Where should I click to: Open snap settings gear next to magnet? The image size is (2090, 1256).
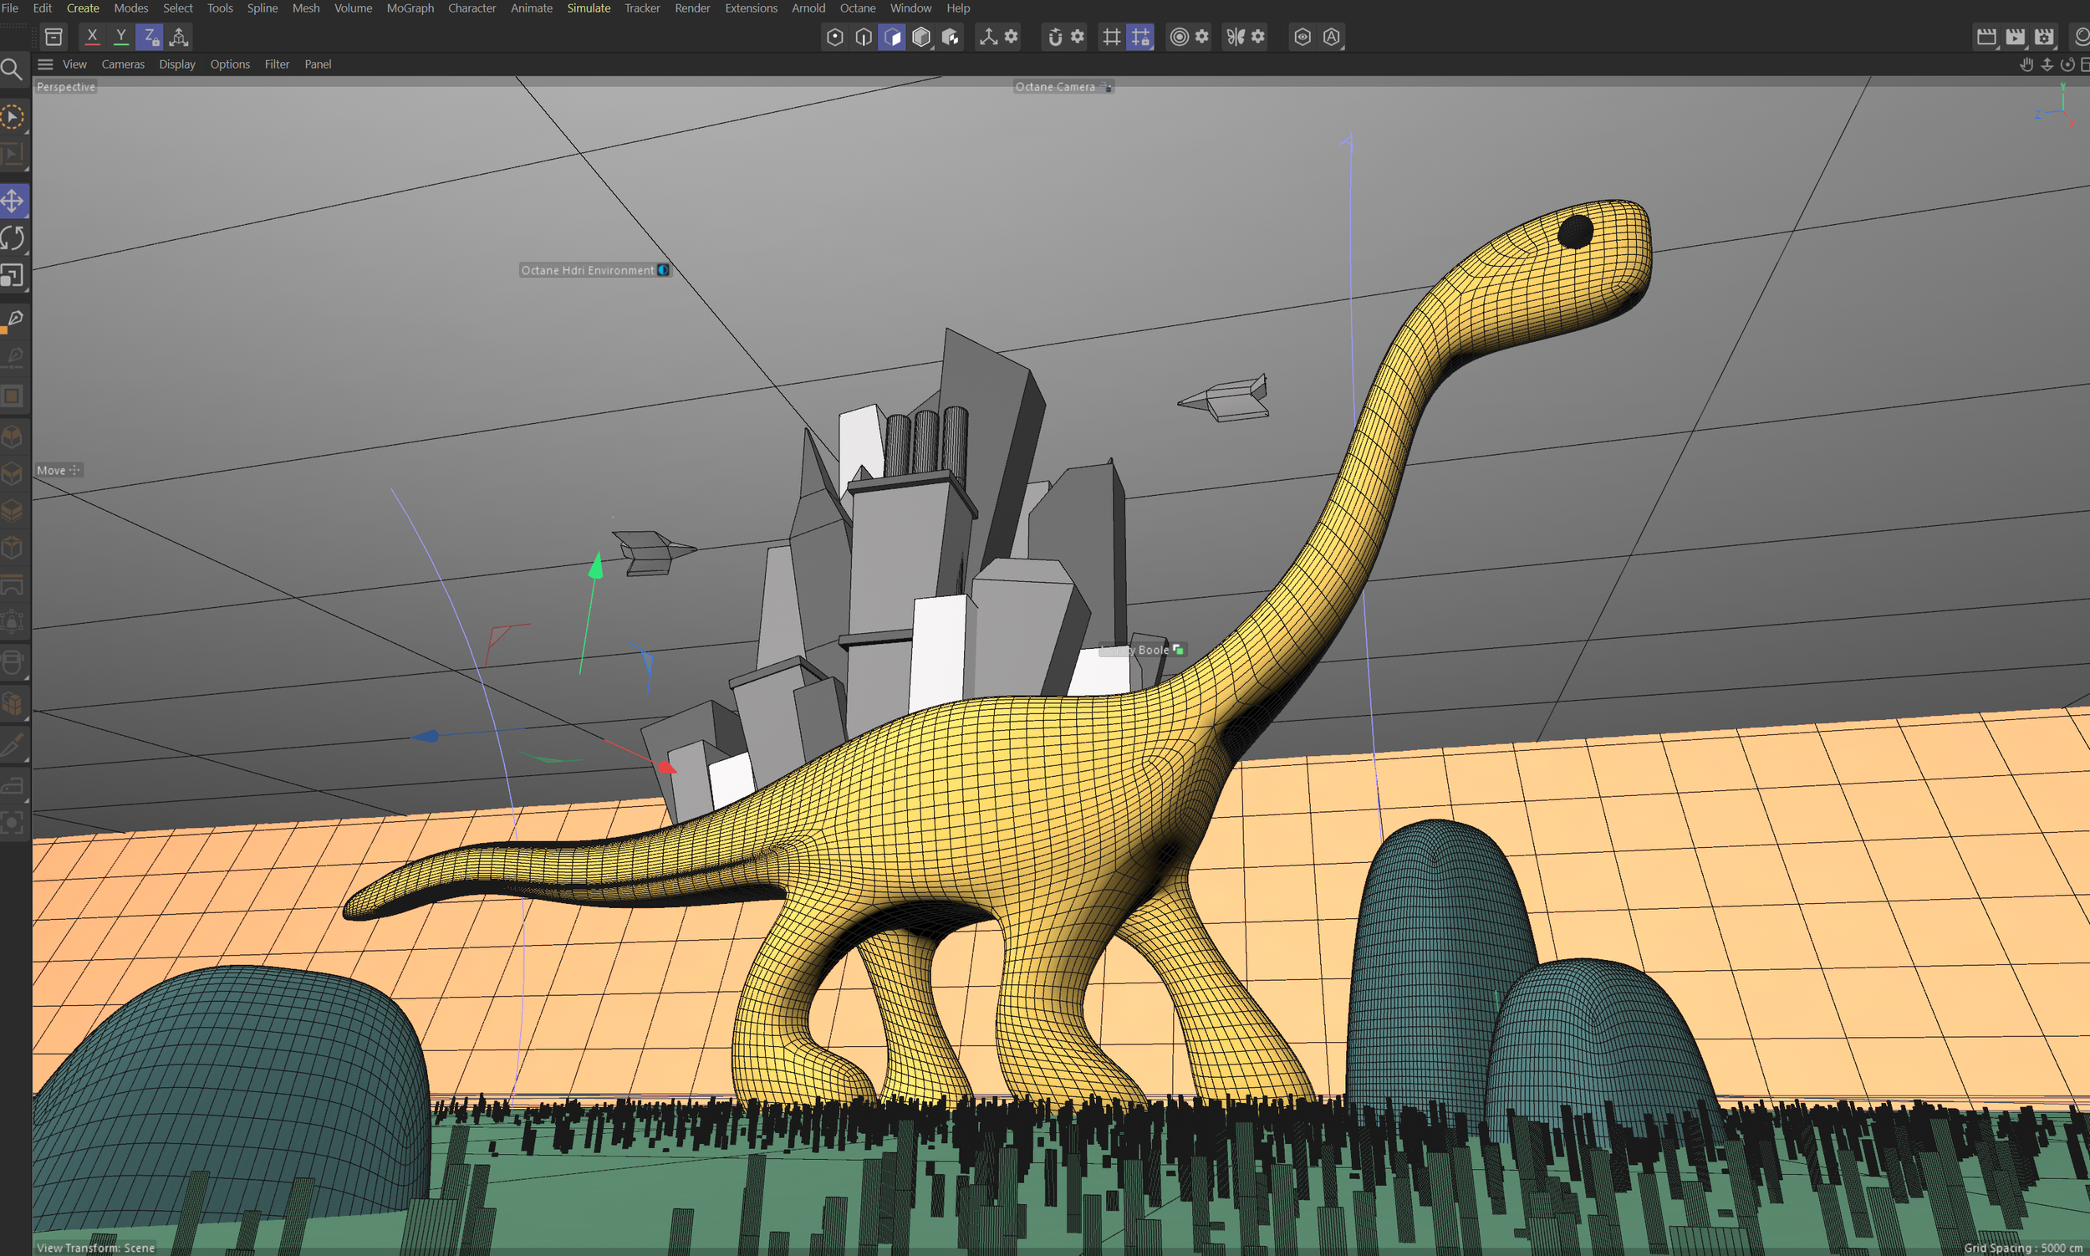pyautogui.click(x=1077, y=37)
